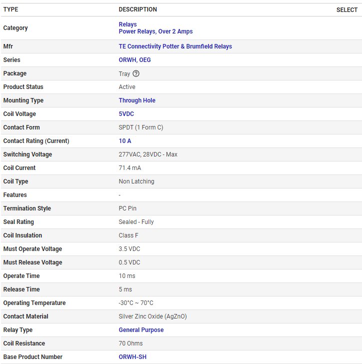Click the Coil Resistance row label

click(x=24, y=343)
